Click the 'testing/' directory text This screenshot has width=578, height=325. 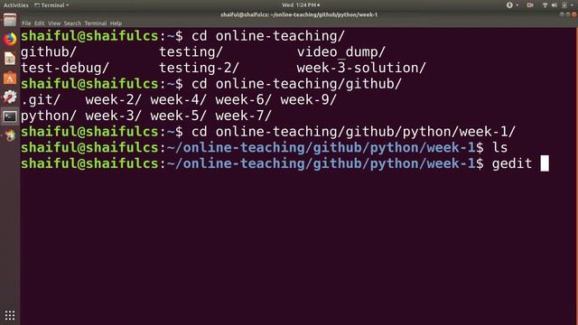tap(191, 52)
